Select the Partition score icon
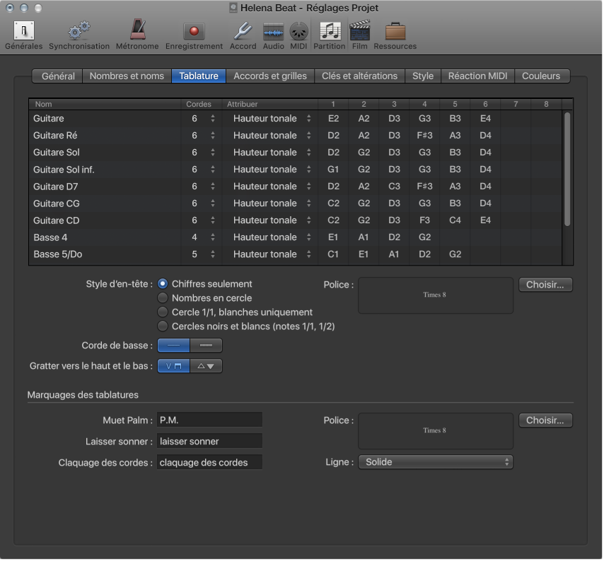Viewport: 604px width, 561px height. tap(330, 35)
